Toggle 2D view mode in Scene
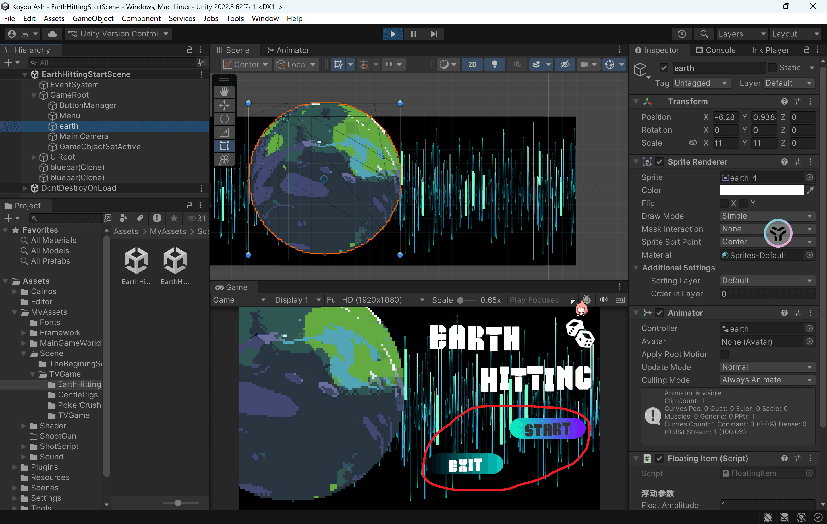 (472, 64)
